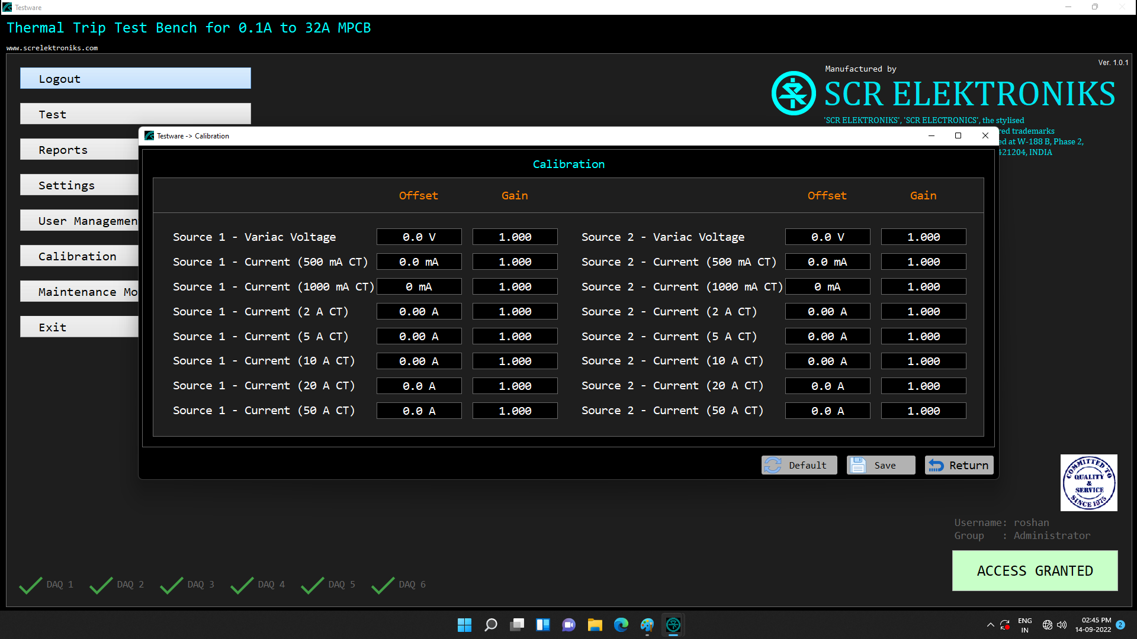The height and width of the screenshot is (639, 1137).
Task: Click the DAQ 4 green checkmark
Action: pos(242,585)
